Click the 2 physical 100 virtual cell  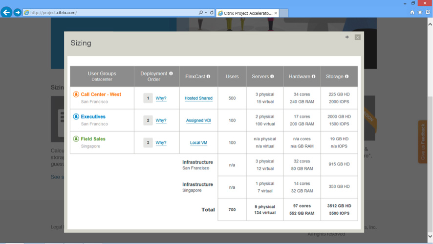pos(265,120)
